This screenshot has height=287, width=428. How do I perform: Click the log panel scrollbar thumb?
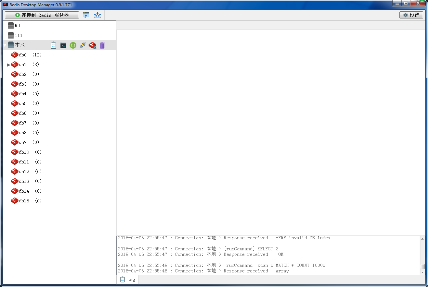(x=422, y=267)
